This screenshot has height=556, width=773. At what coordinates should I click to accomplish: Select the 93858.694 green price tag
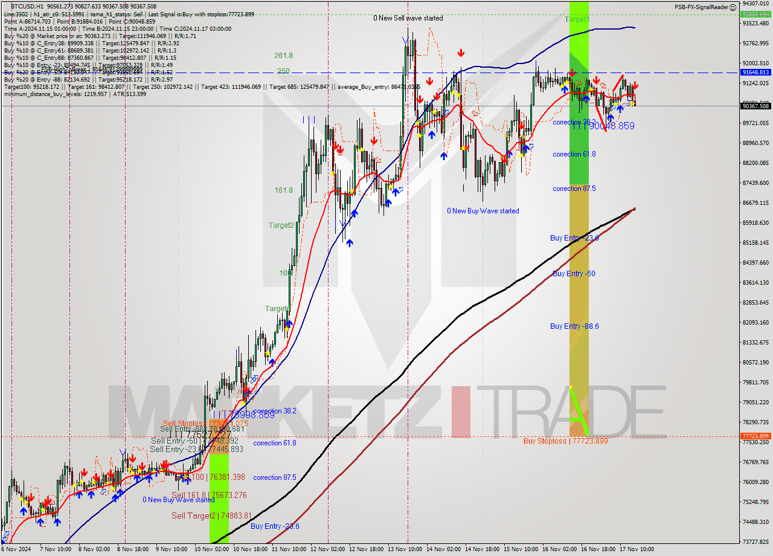(755, 14)
